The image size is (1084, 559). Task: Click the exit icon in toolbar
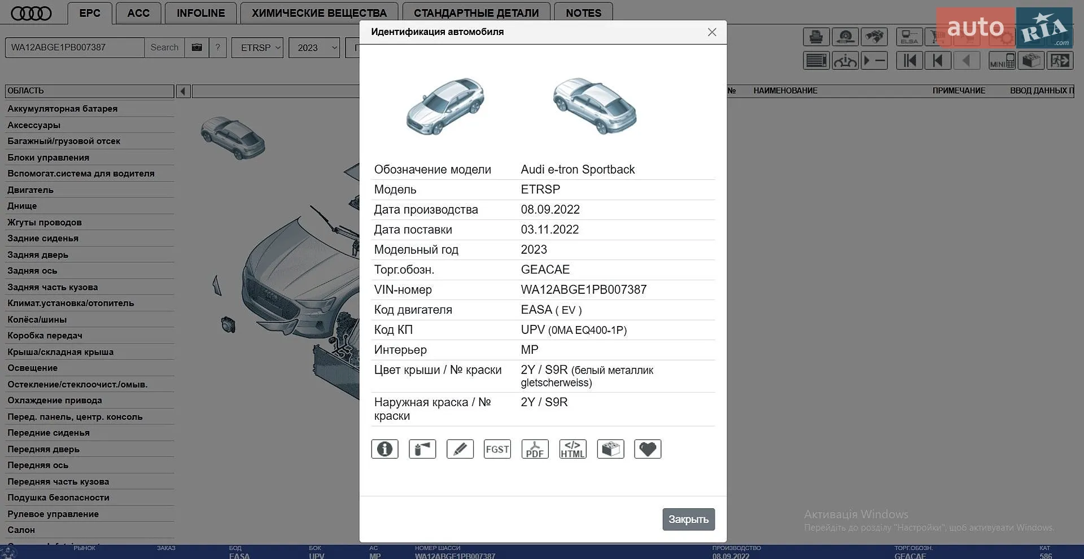[1060, 60]
